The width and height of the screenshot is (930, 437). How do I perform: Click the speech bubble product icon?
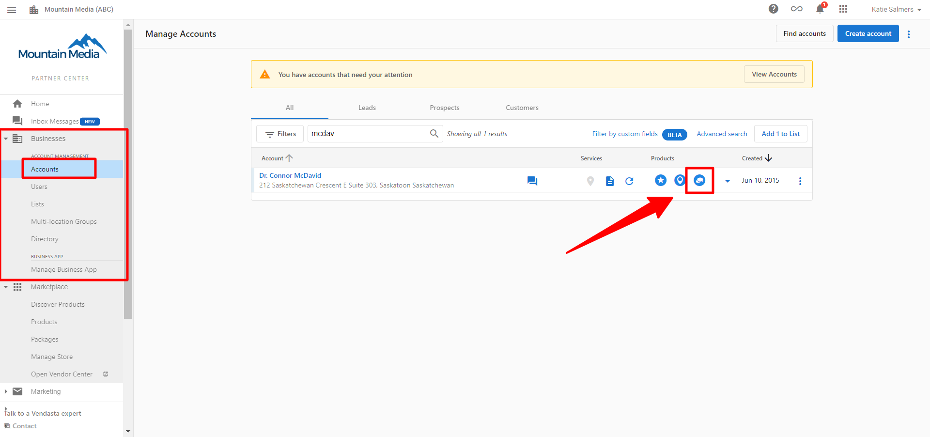699,180
